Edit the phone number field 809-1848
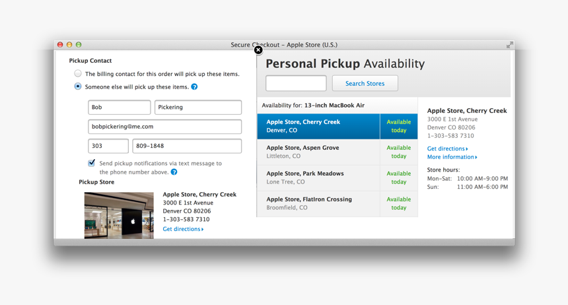Viewport: 568px width, 305px height. (x=187, y=146)
